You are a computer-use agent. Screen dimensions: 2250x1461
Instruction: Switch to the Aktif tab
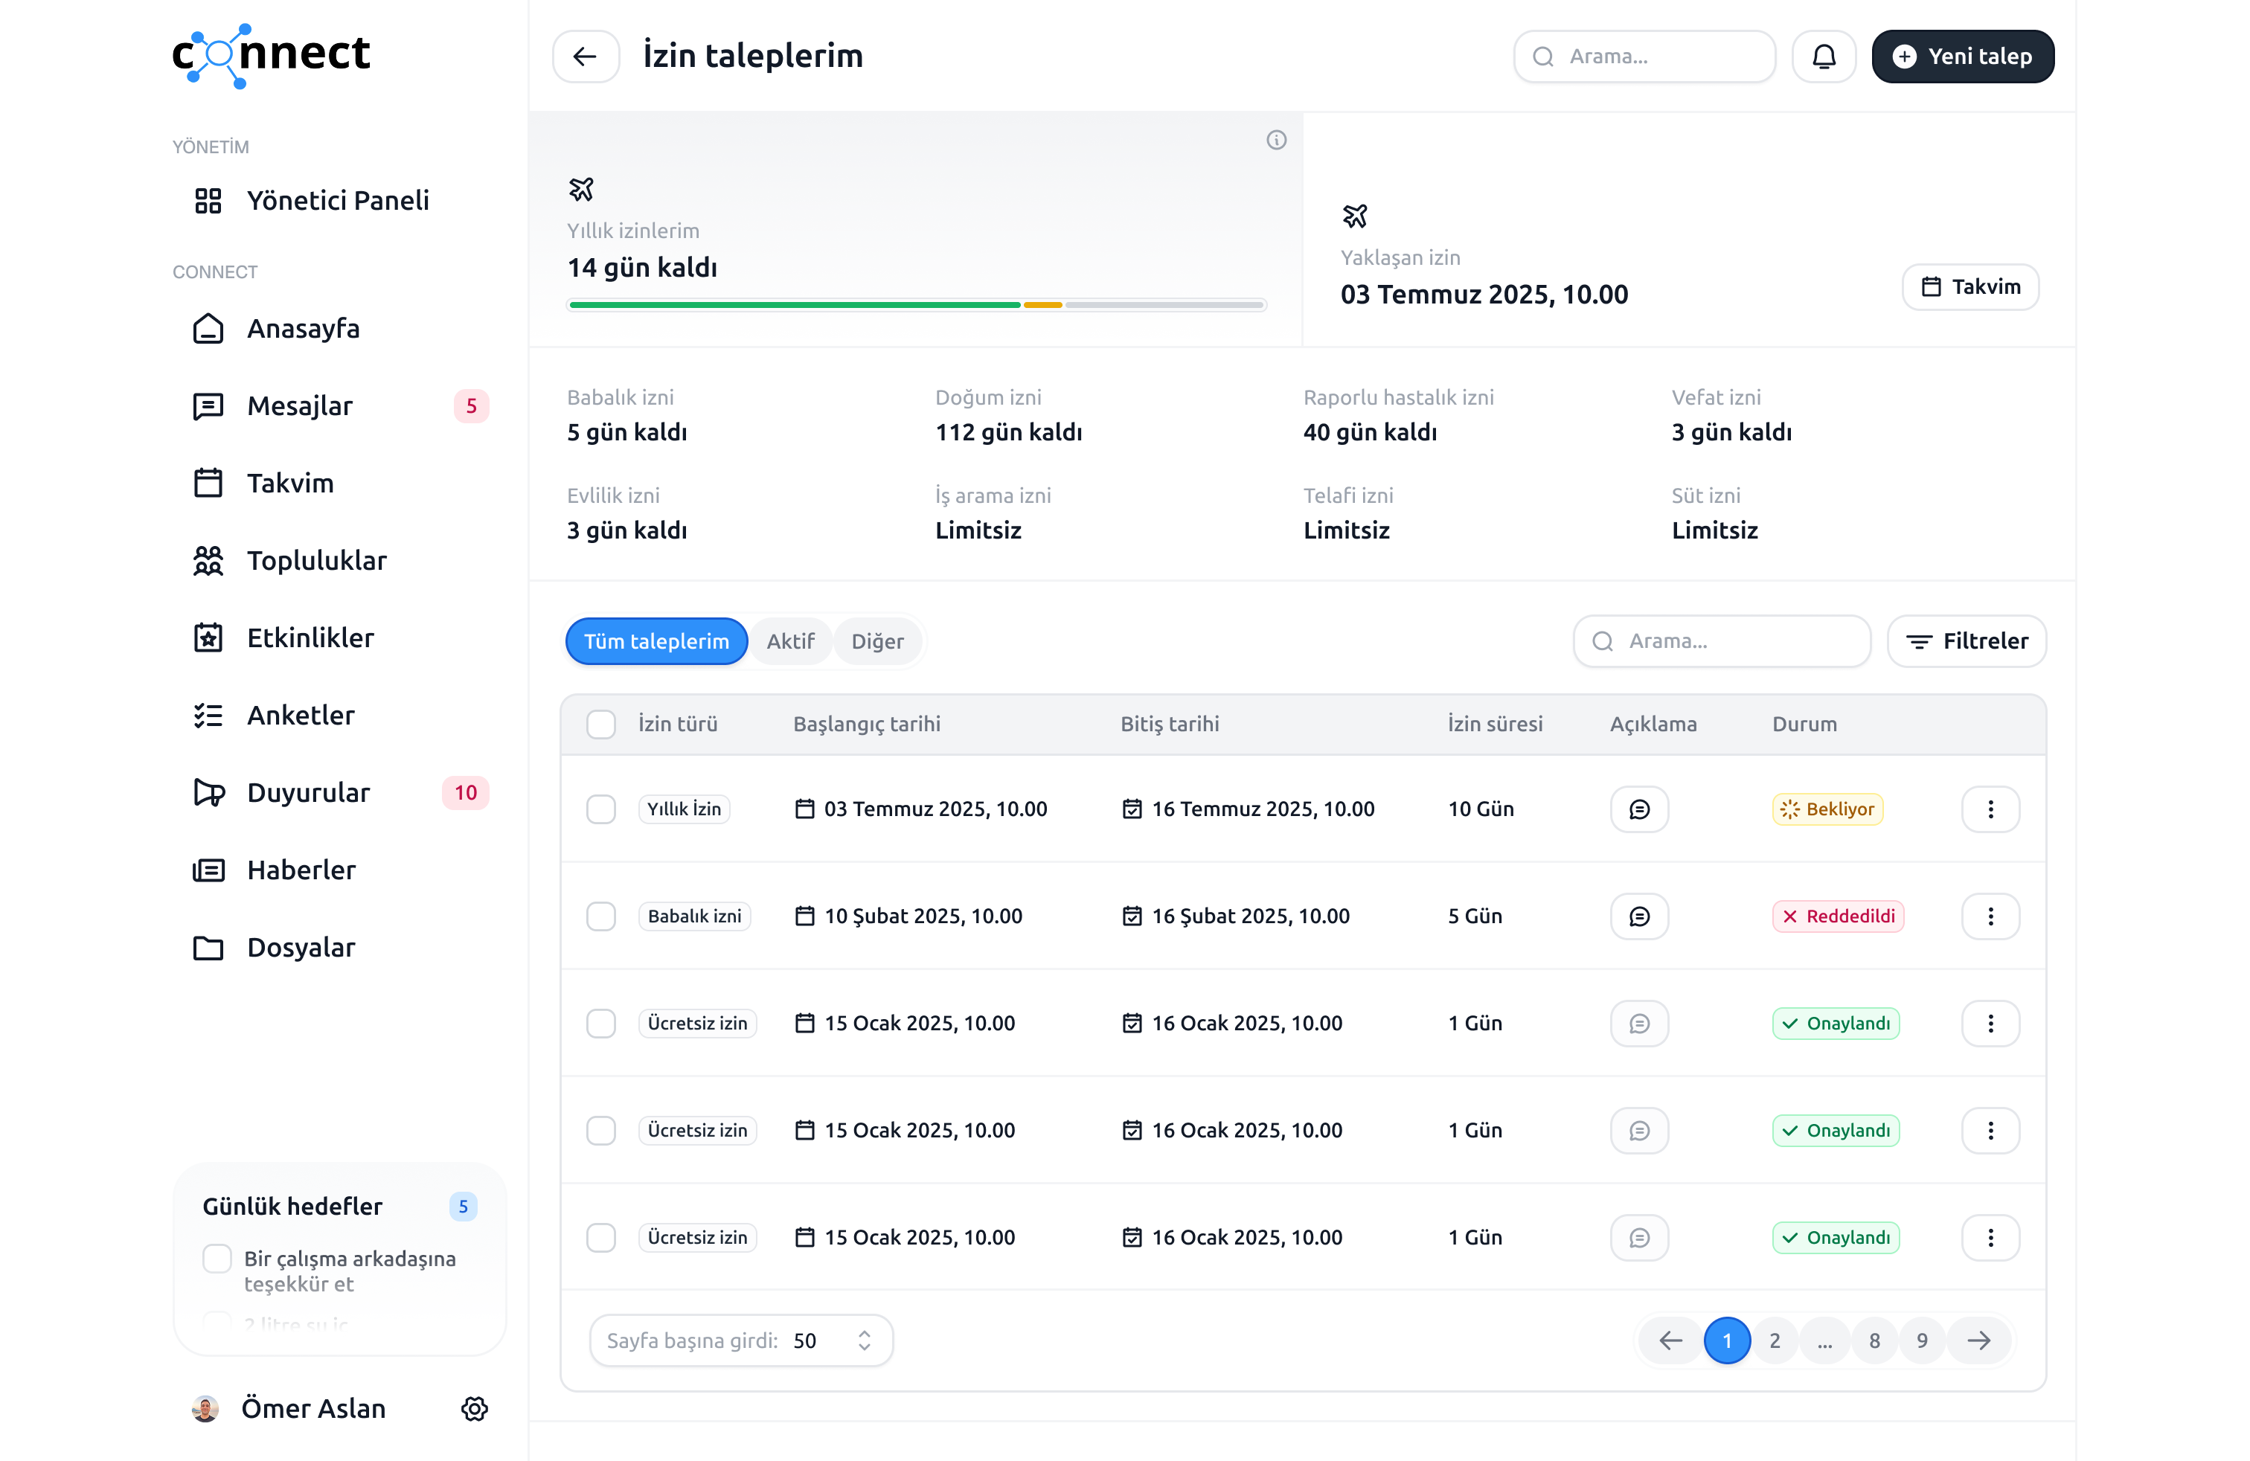pos(789,640)
